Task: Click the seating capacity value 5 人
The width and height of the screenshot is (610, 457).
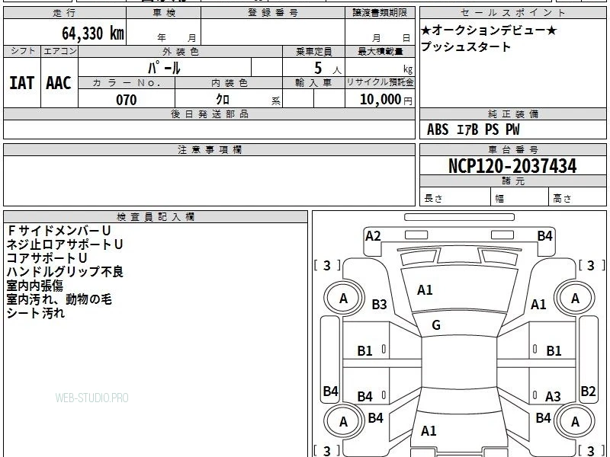Action: [x=327, y=69]
